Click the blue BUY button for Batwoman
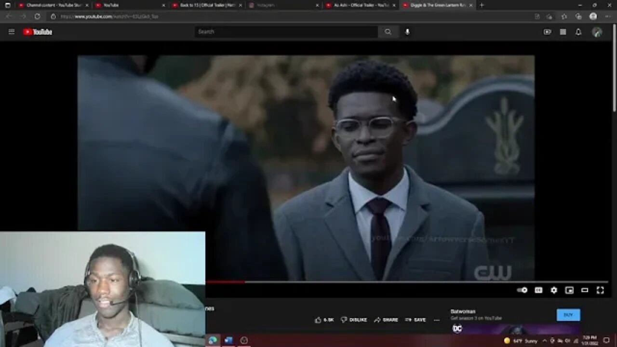Viewport: 617px width, 347px height. coord(568,315)
